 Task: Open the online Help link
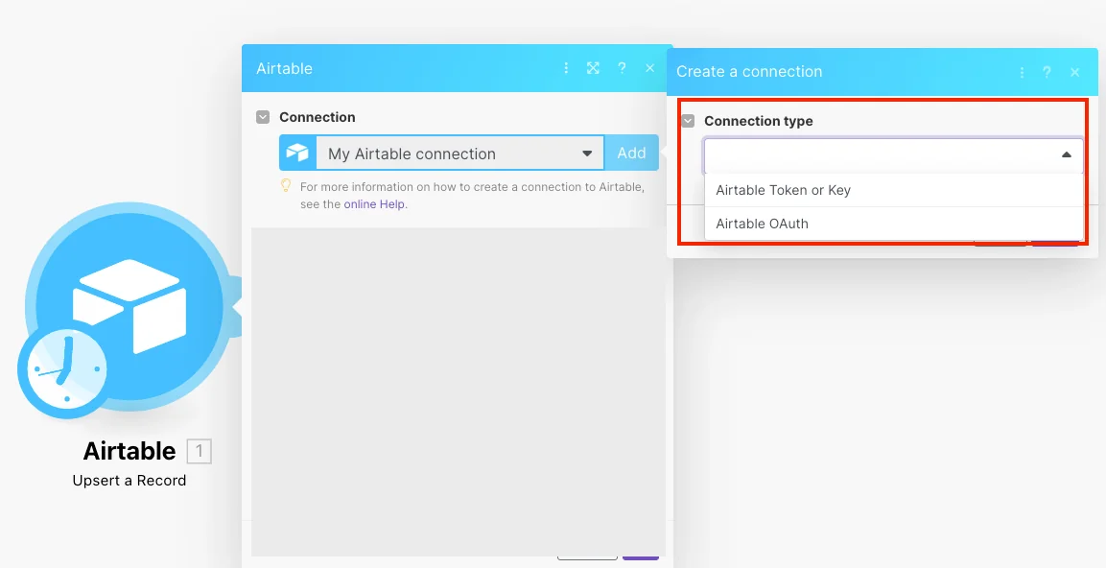374,204
